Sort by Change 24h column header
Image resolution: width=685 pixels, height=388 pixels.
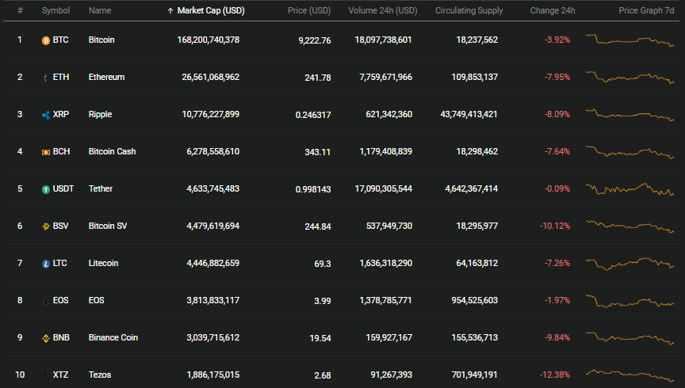coord(553,10)
